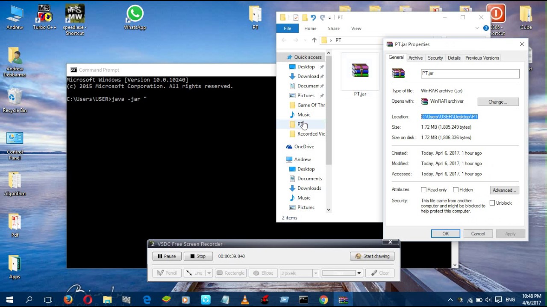Viewport: 547px width, 307px height.
Task: Open the Windows Start menu
Action: point(9,300)
